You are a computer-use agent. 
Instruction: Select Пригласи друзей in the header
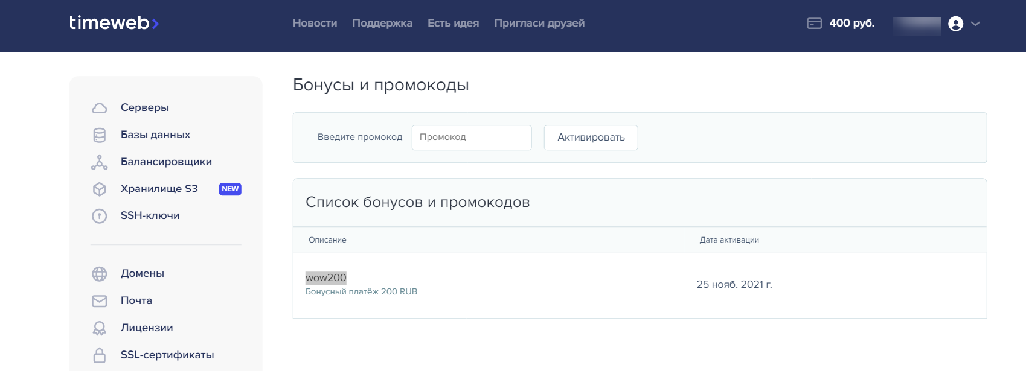(x=539, y=23)
